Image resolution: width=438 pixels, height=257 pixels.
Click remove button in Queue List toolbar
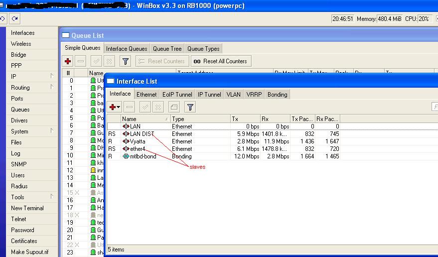80,61
